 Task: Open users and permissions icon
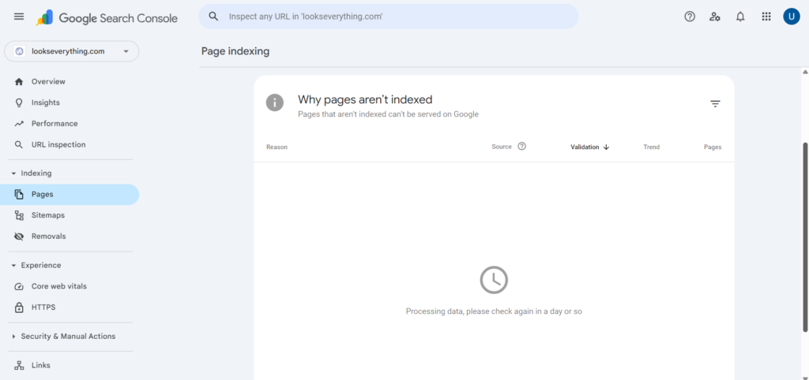coord(715,17)
